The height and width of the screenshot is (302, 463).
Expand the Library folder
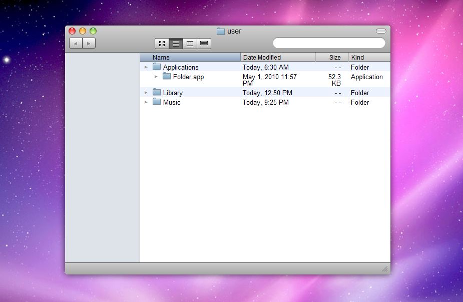point(146,92)
